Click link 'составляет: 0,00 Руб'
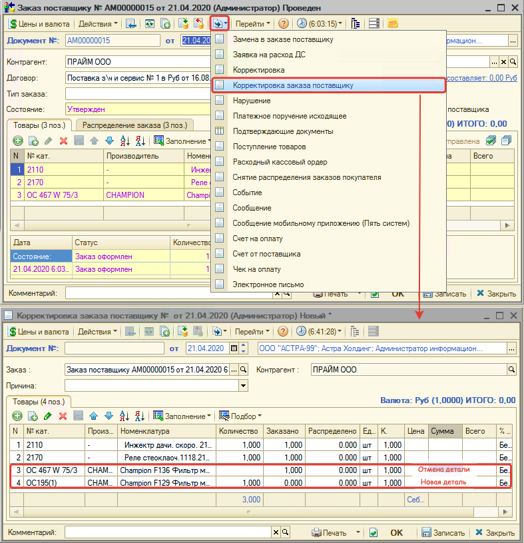Viewport: 524px width, 543px height. (482, 78)
